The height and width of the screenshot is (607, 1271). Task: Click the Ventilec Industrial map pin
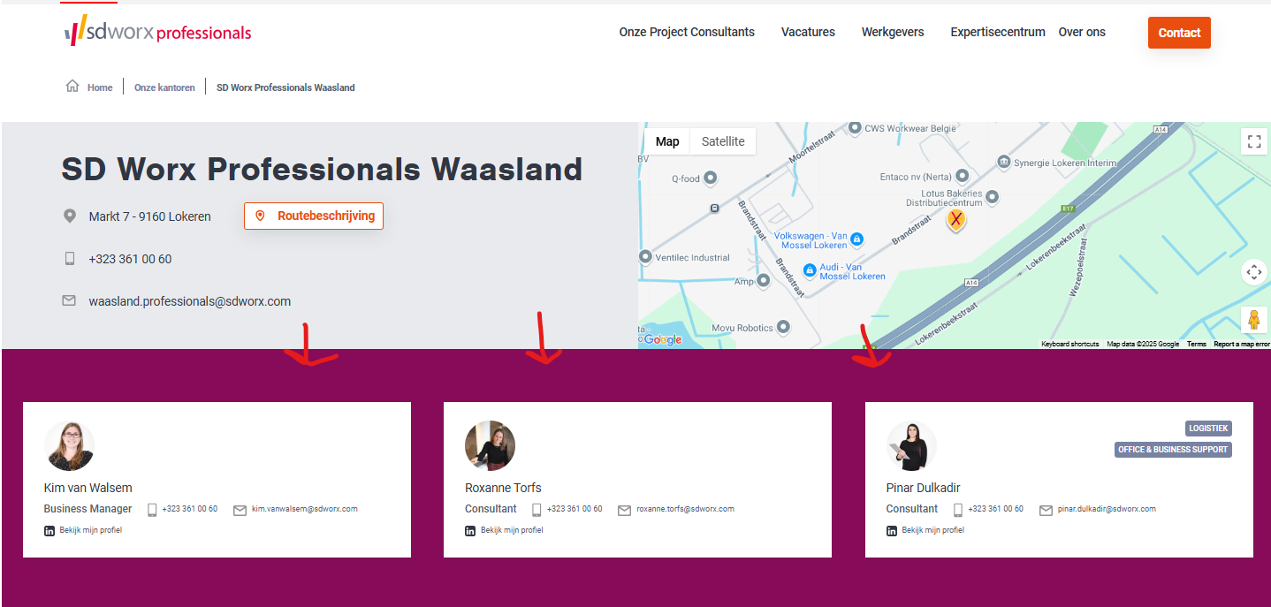(645, 257)
